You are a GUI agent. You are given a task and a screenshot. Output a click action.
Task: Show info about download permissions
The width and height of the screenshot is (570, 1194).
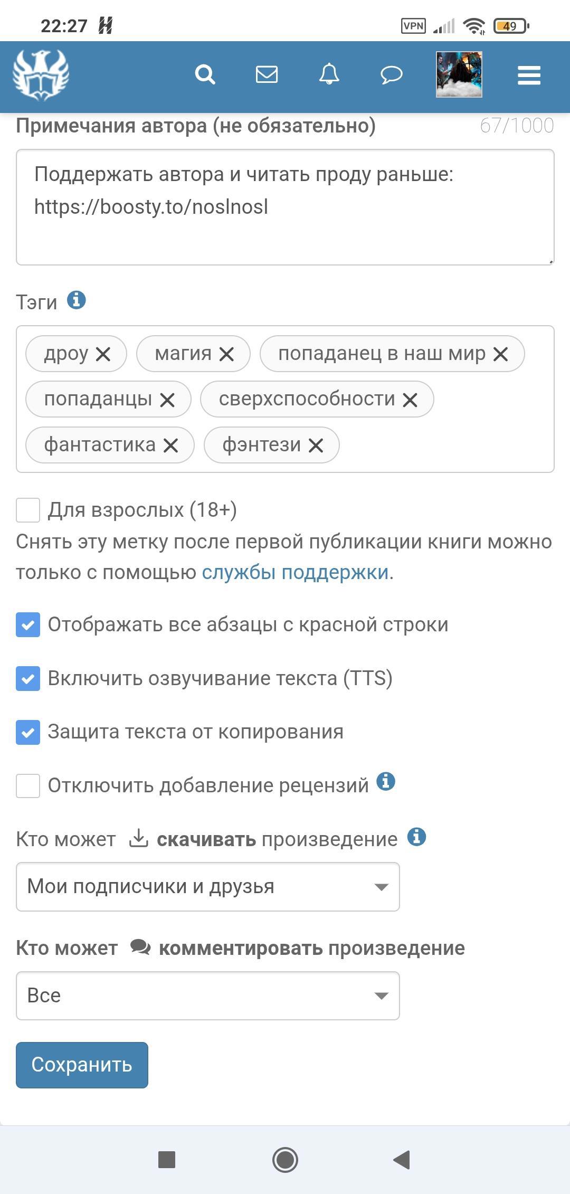tap(416, 837)
